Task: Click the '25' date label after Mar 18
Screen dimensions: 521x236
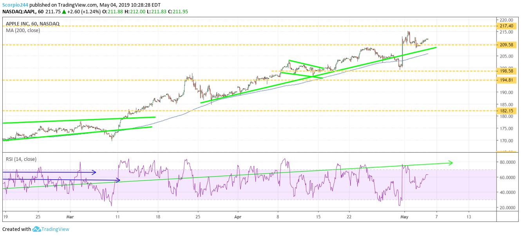Action: (x=198, y=216)
